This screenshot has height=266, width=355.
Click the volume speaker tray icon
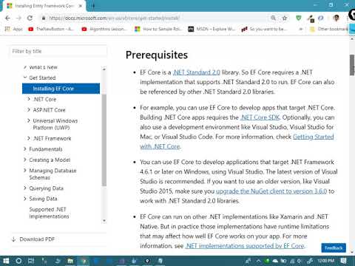pyautogui.click(x=300, y=261)
